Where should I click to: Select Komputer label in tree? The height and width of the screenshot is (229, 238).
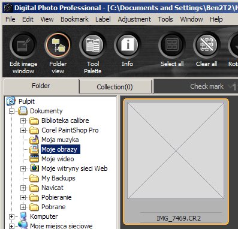pos(44,216)
